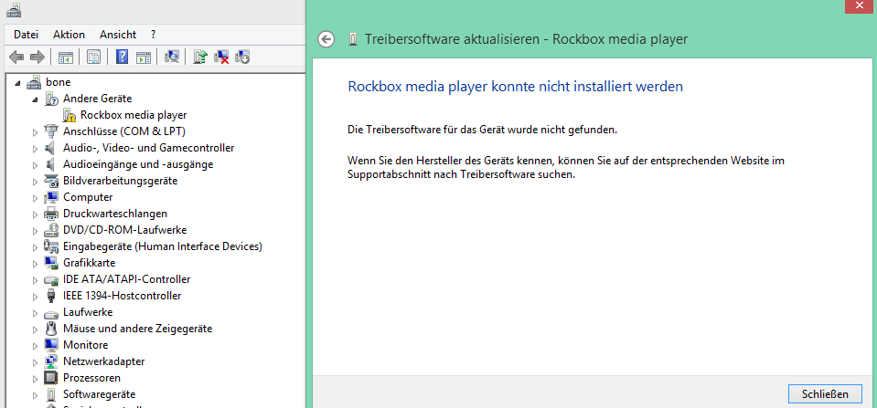Select the Prozessoren label
Viewport: 877px width, 408px height.
(91, 377)
